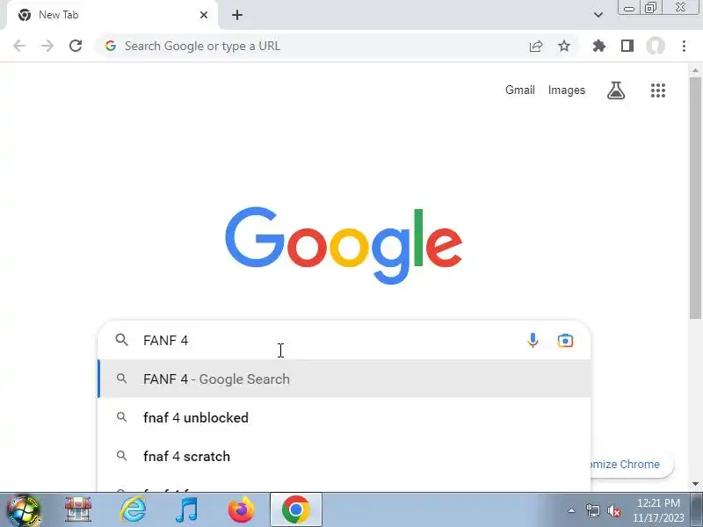This screenshot has height=527, width=703.
Task: Open the Google apps grid icon
Action: (657, 90)
